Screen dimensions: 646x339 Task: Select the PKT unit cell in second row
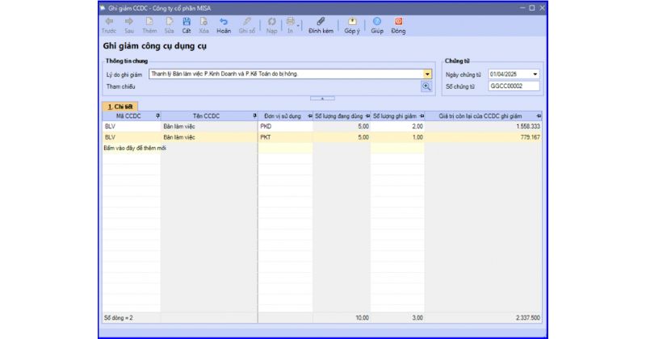click(284, 137)
